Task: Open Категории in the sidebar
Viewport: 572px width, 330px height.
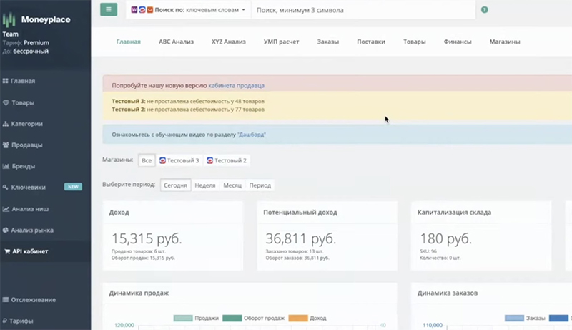Action: 26,124
